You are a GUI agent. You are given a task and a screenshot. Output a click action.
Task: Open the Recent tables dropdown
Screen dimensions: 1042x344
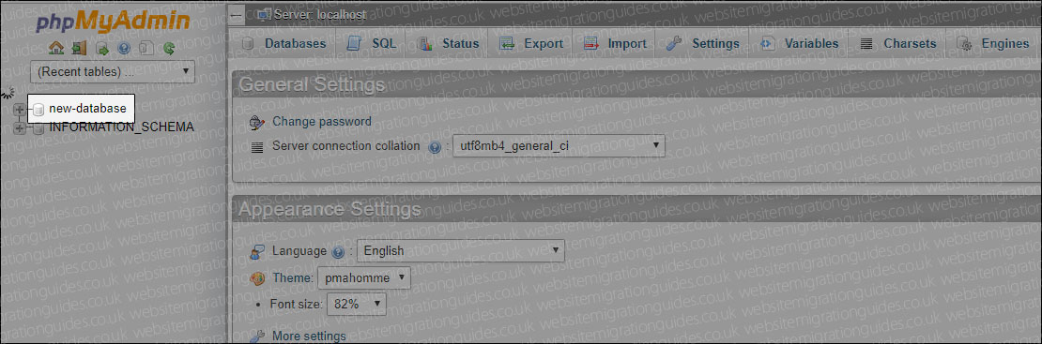[x=113, y=71]
